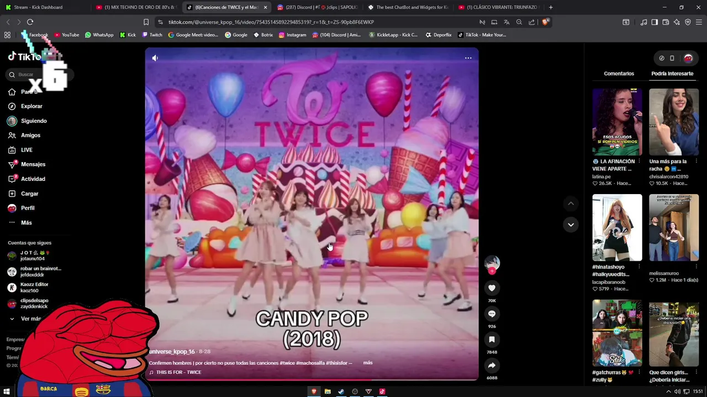Screen dimensions: 707x397
Task: Switch to the Comentarios tab
Action: [x=619, y=73]
